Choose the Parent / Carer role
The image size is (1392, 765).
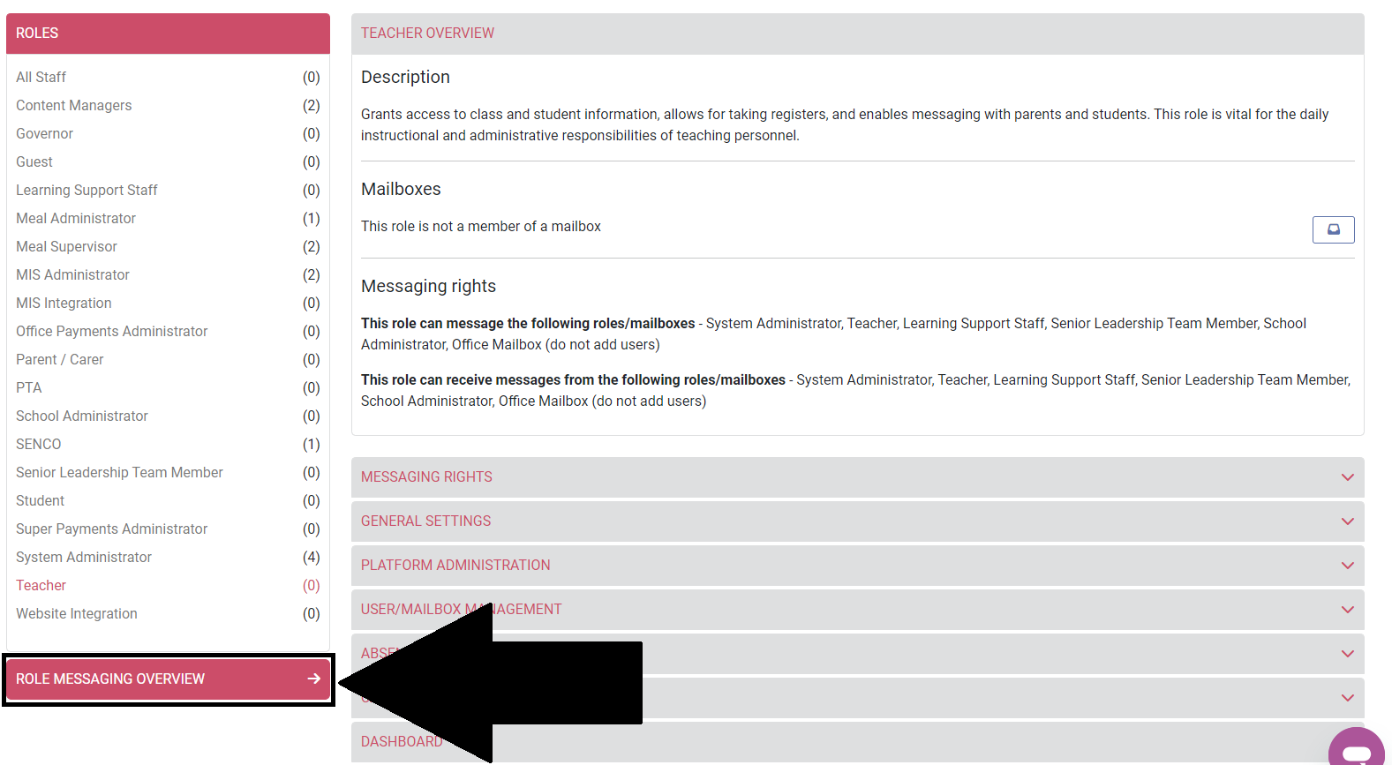tap(59, 359)
